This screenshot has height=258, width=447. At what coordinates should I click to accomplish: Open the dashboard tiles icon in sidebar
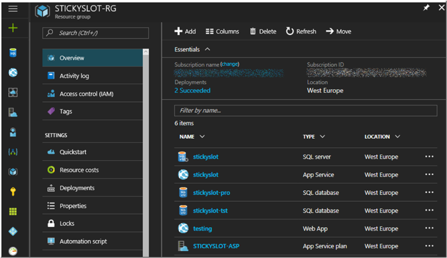pos(13,92)
